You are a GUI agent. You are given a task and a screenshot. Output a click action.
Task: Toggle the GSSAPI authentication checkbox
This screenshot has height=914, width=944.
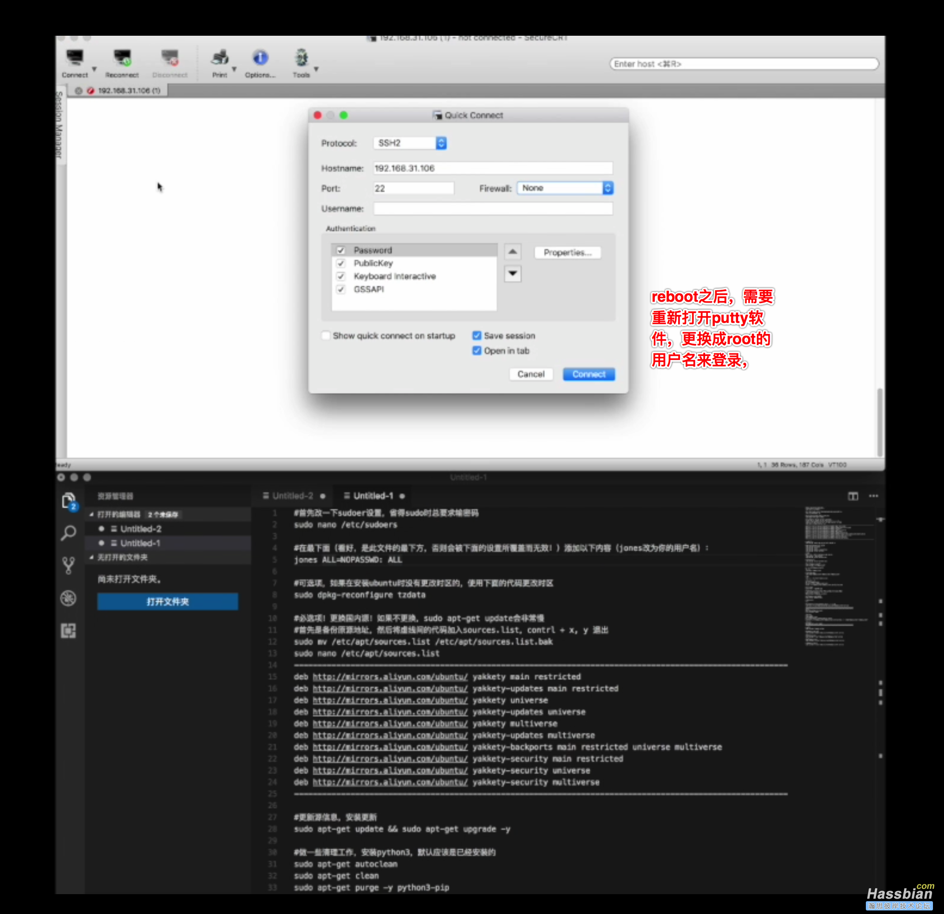341,289
